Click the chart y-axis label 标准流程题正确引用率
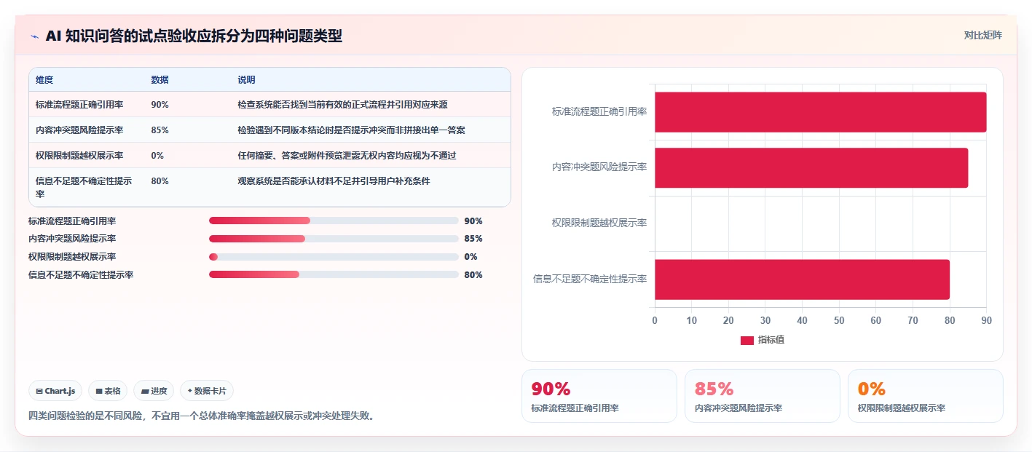Viewport: 1032px width, 452px height. coord(599,111)
